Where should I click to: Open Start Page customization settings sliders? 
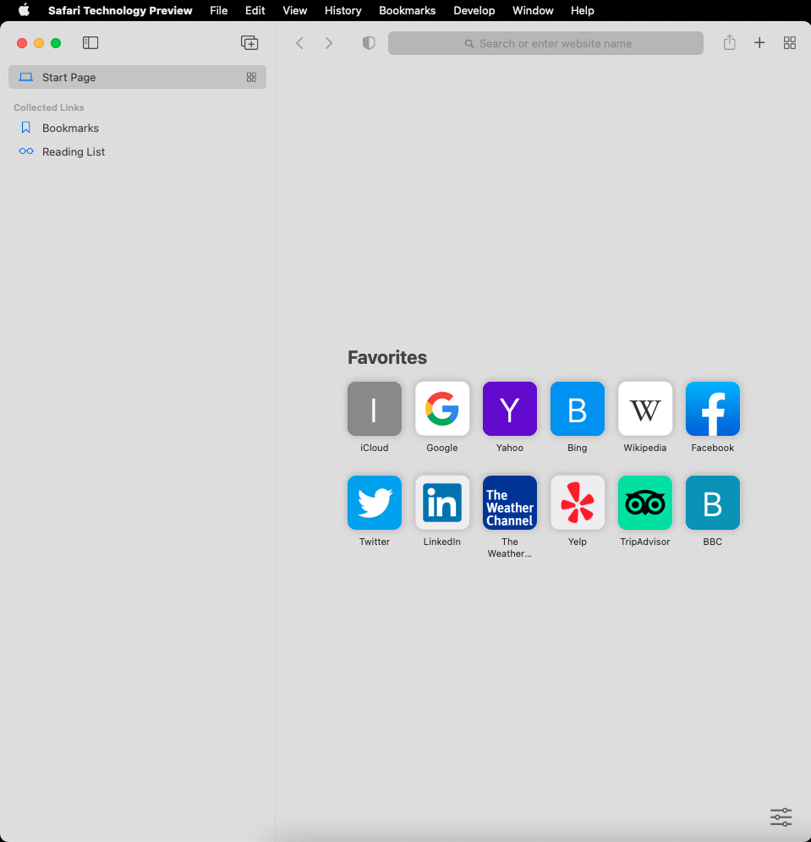(781, 817)
